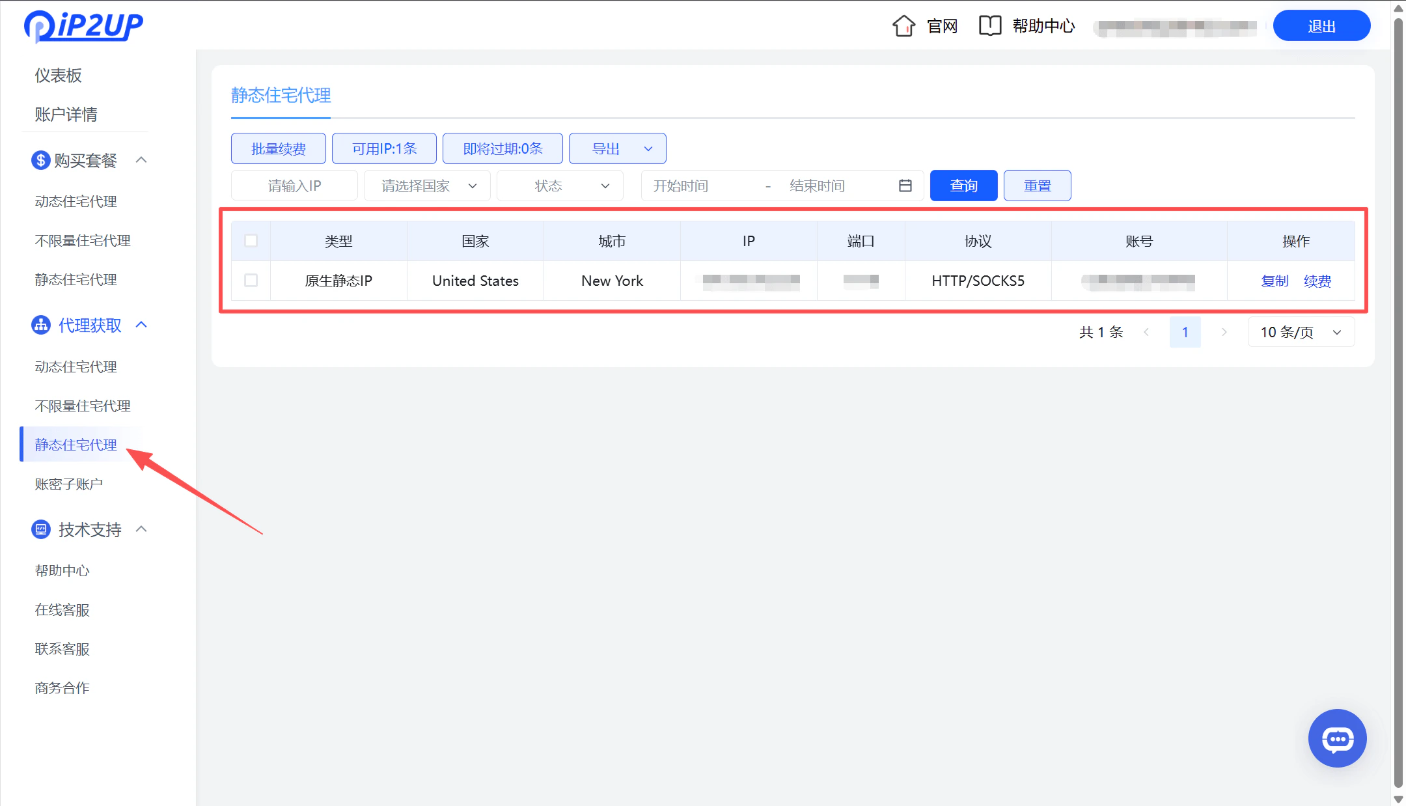This screenshot has width=1406, height=806.
Task: Click the 帮助中心 book icon in top bar
Action: point(990,26)
